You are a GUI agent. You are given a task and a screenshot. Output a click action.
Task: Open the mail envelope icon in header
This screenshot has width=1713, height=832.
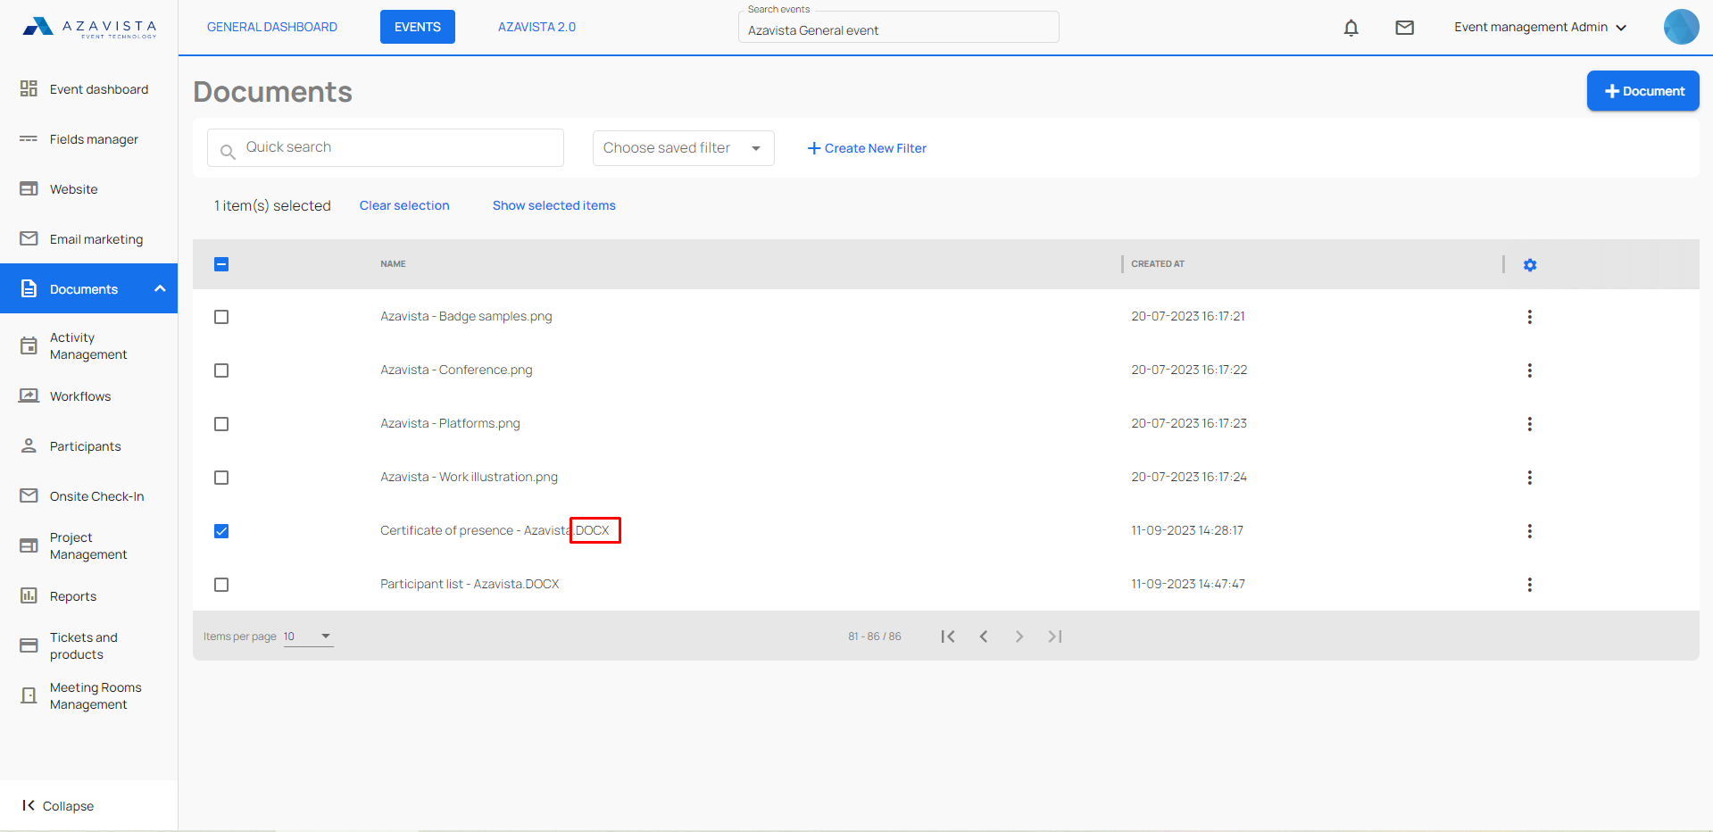click(x=1405, y=28)
